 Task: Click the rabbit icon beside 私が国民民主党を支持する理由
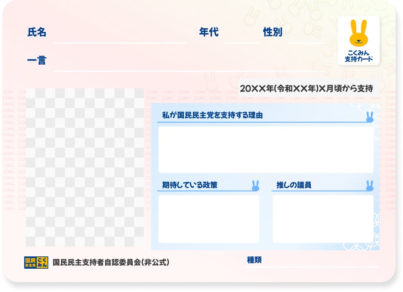click(369, 117)
